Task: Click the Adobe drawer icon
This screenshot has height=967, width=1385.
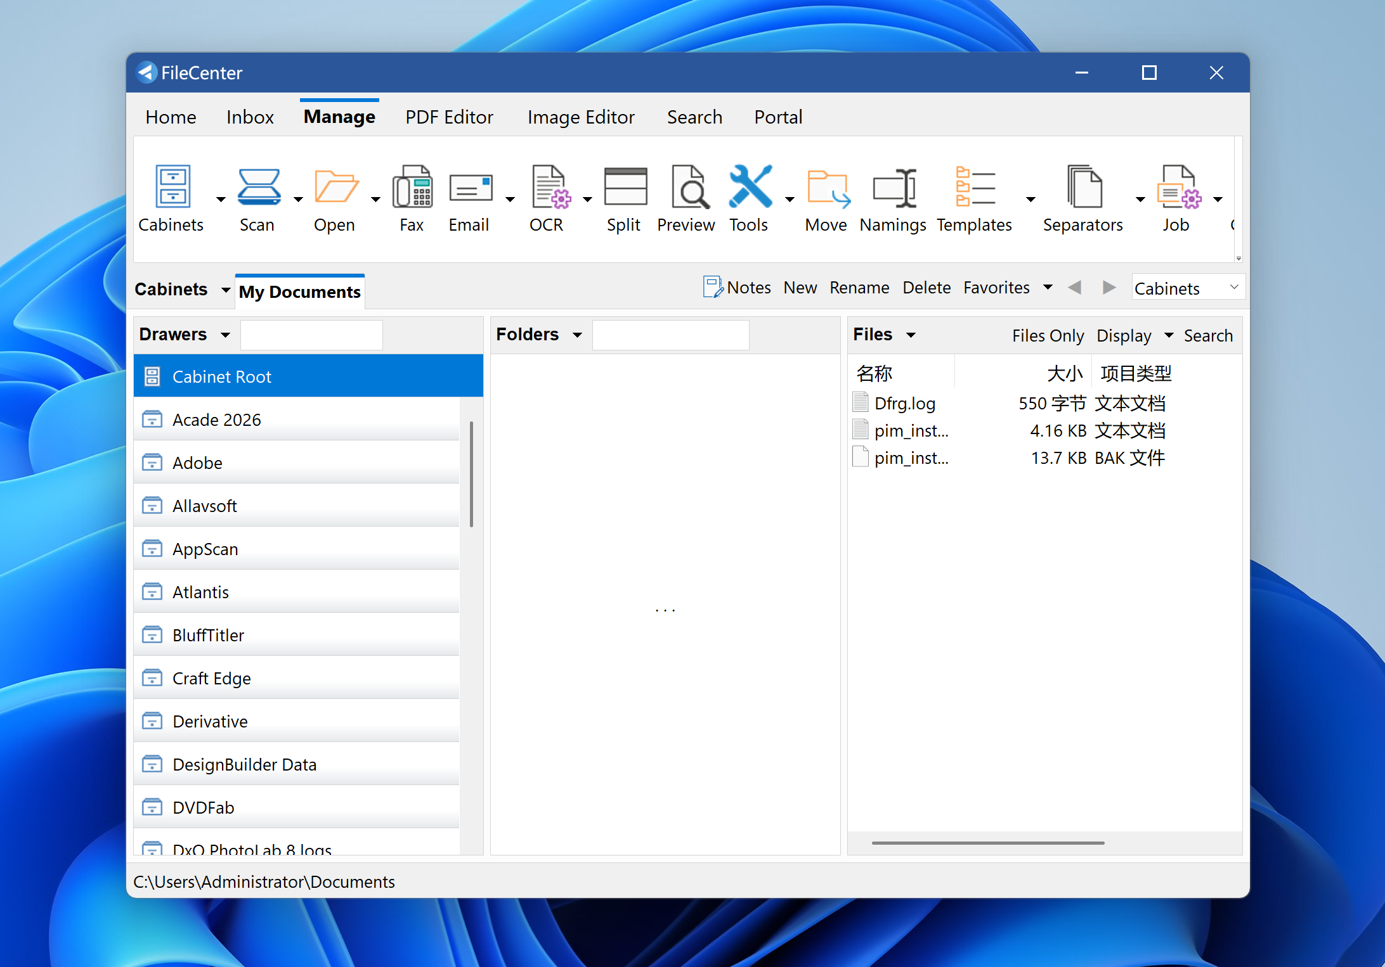Action: 152,463
